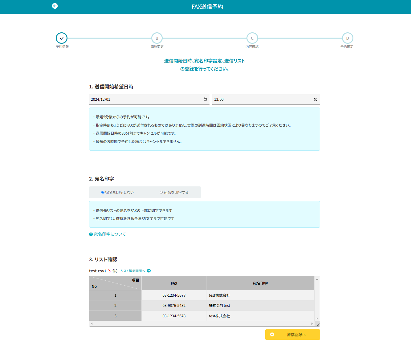Select radio 宛名を印字しない

click(103, 192)
